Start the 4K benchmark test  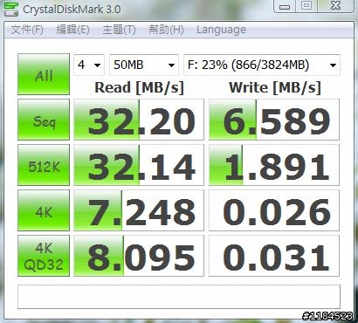[44, 210]
